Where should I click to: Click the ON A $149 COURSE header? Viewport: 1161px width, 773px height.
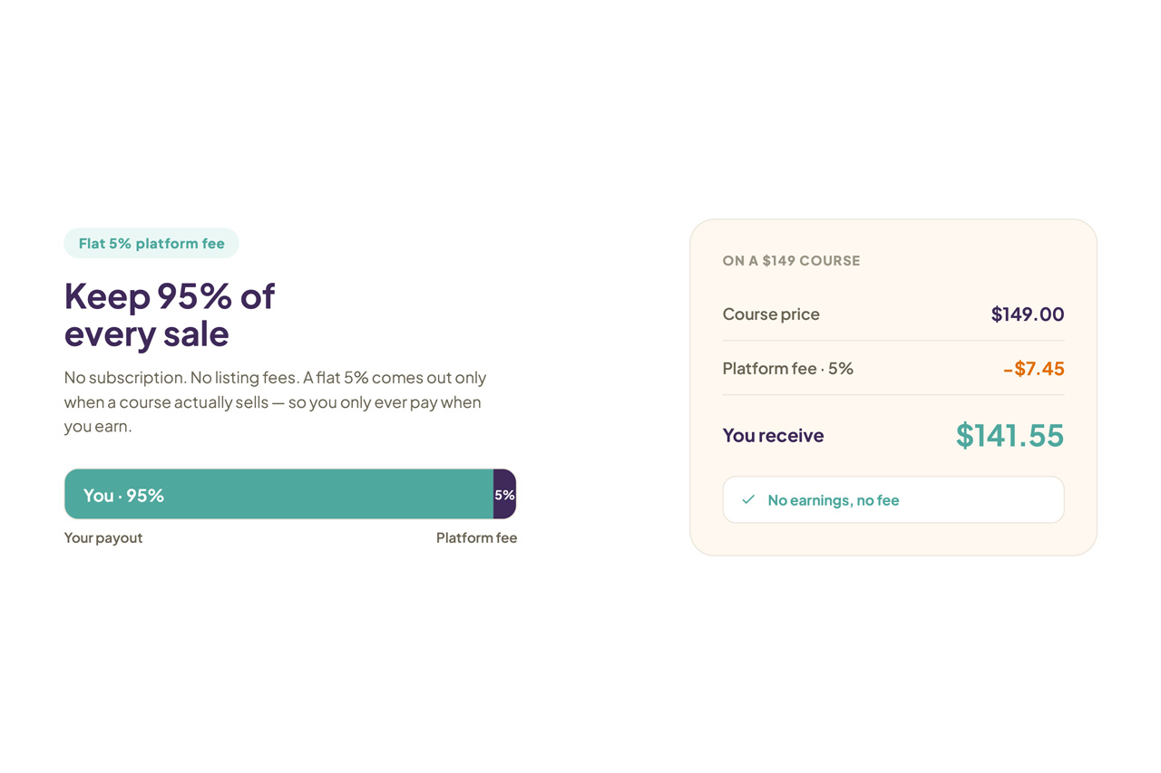click(x=791, y=260)
